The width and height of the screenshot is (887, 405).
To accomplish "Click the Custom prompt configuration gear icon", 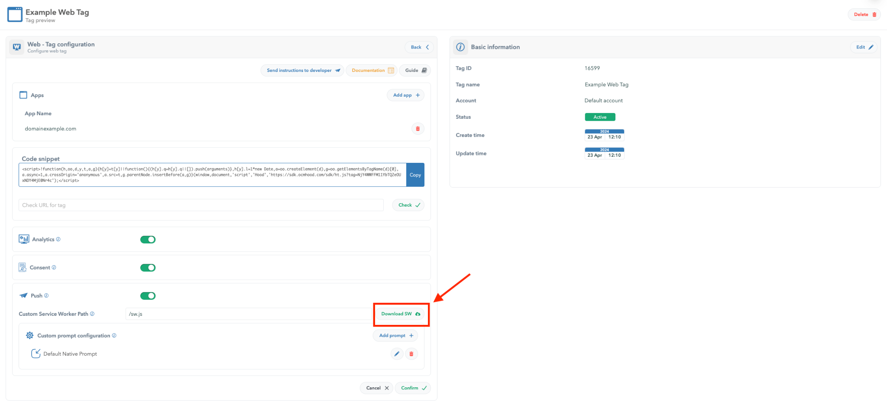I will pos(29,335).
